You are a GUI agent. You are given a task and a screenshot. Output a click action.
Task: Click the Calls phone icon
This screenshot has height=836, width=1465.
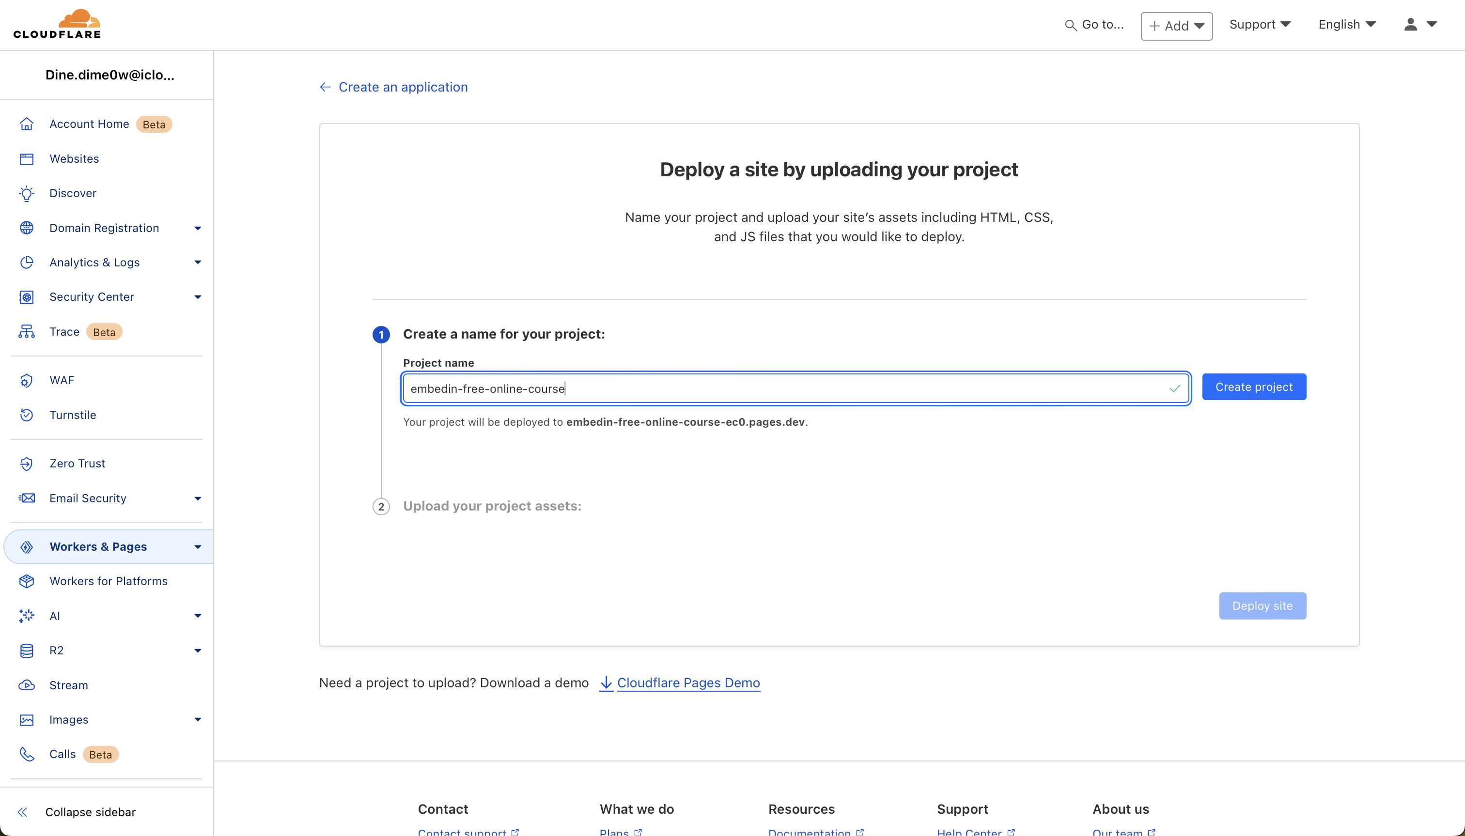27,754
